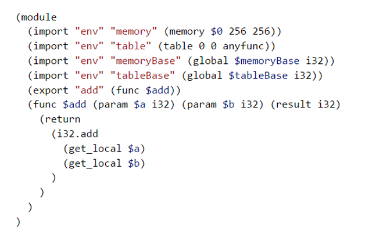Click $add after the func keyword at line start
365x241 pixels.
click(x=74, y=105)
